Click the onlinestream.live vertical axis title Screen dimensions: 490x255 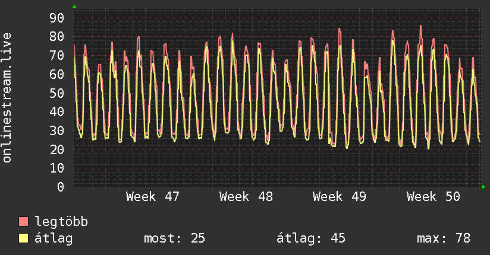pyautogui.click(x=7, y=98)
